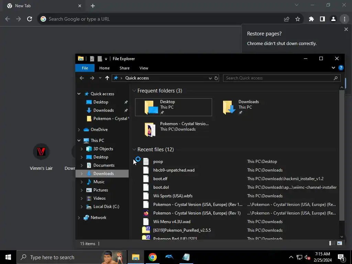Expand the ribbon with chevron
Screen dimensions: 352x264
tap(333, 68)
